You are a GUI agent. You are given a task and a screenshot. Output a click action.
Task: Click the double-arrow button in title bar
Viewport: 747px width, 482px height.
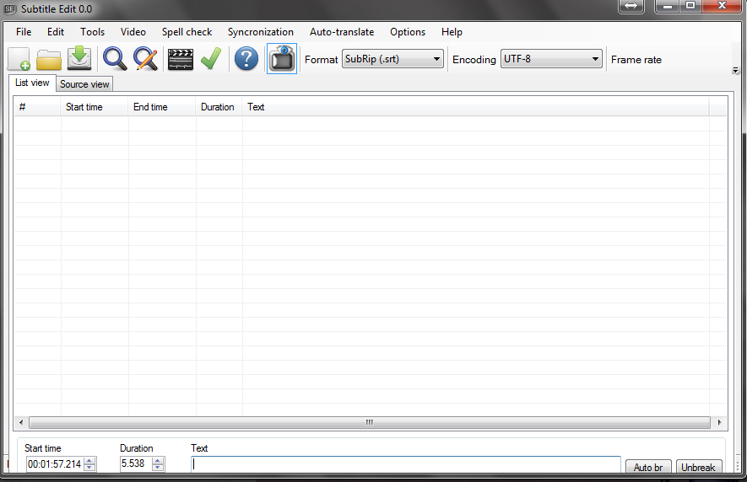631,6
